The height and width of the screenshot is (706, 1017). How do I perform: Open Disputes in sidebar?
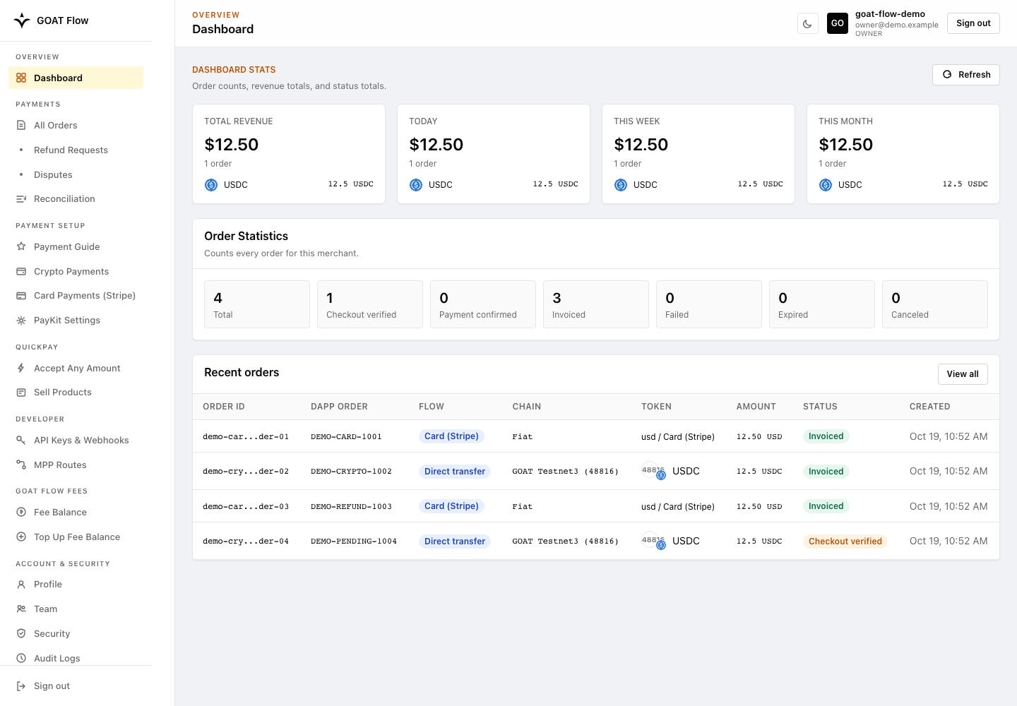53,174
